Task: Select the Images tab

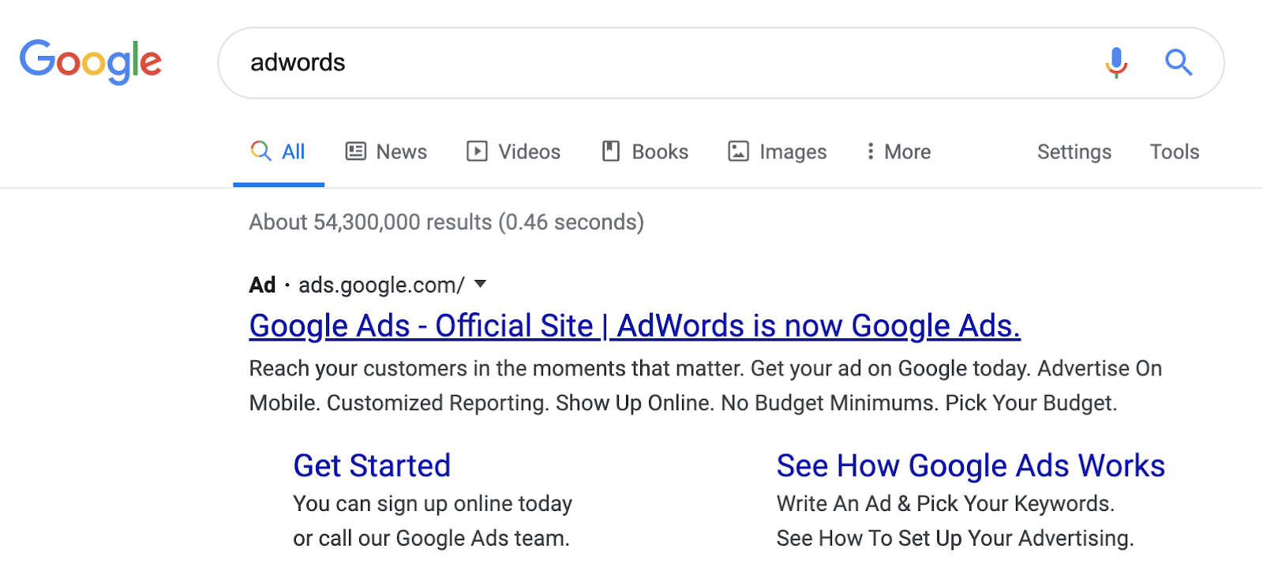Action: coord(777,151)
